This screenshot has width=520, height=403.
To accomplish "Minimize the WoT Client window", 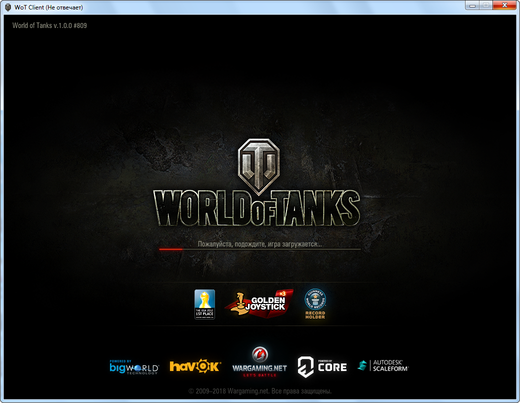I will [472, 5].
